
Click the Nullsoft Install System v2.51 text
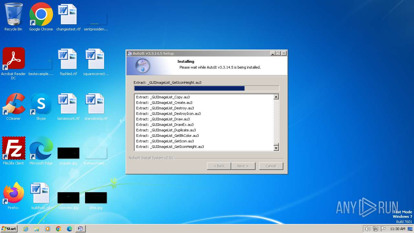[151, 158]
